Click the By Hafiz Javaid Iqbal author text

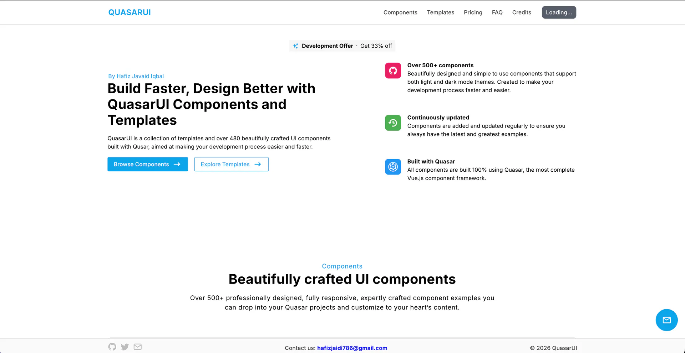pos(136,76)
